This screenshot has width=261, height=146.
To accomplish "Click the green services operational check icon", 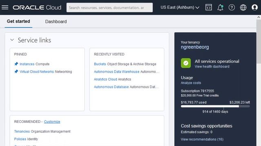I will (186, 63).
